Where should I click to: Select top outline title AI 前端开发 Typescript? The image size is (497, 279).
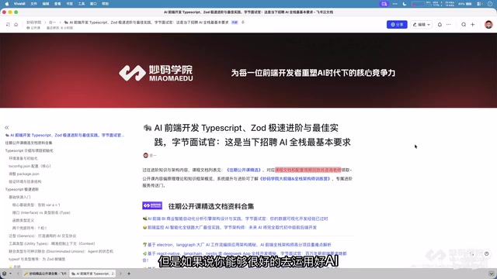64,135
